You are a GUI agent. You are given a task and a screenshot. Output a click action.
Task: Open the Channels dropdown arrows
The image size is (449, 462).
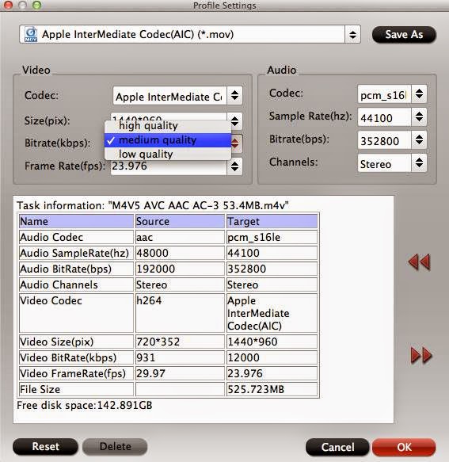coord(419,162)
